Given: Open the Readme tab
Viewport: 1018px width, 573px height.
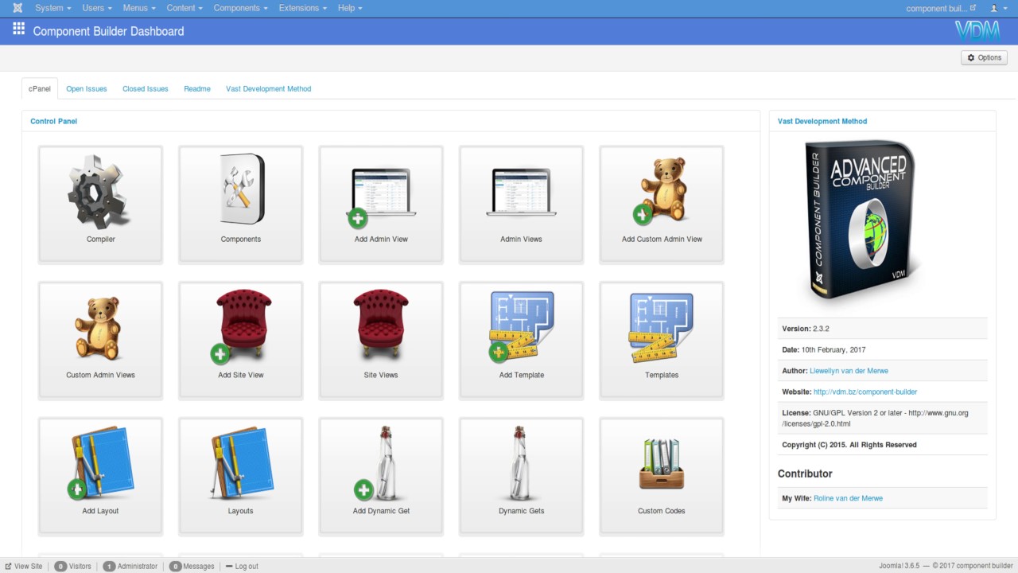Looking at the screenshot, I should [x=197, y=89].
